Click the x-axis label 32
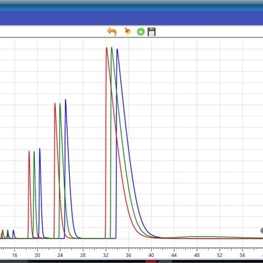The image size is (263, 263). tap(106, 255)
